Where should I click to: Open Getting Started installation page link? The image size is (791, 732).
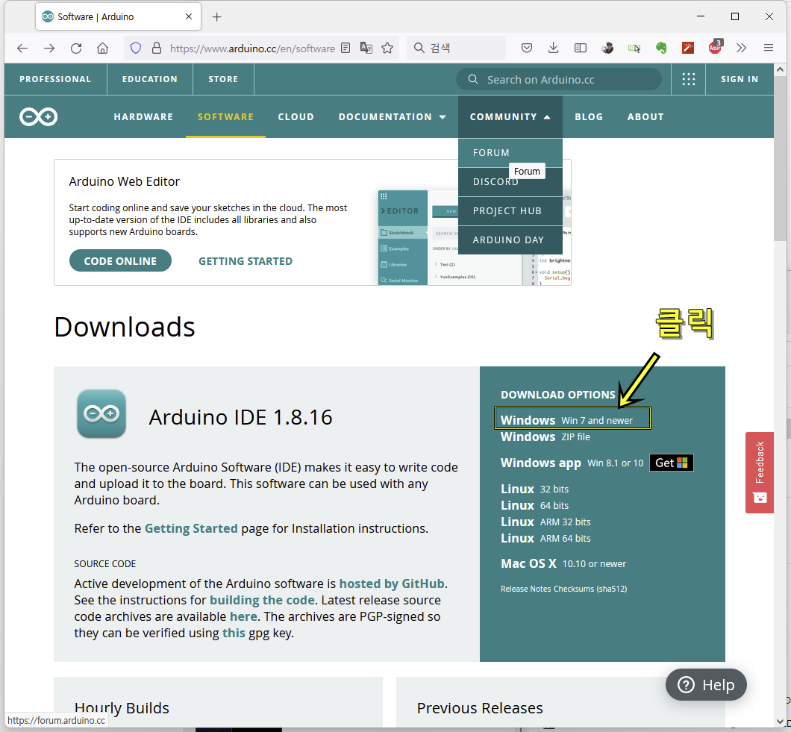pos(191,528)
